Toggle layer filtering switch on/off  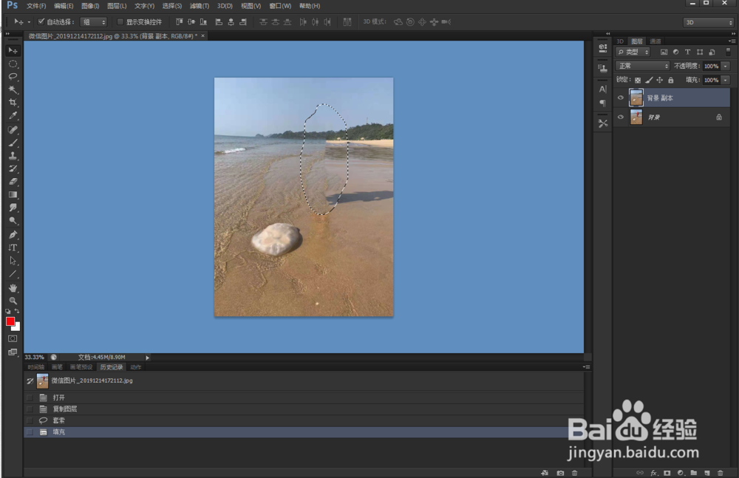click(x=728, y=52)
